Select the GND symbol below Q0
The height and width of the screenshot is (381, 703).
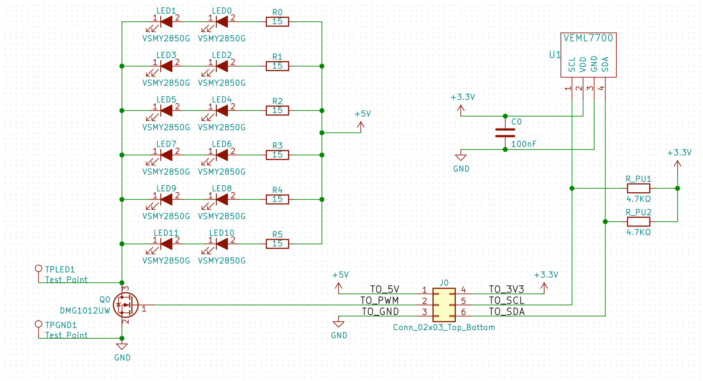(122, 346)
